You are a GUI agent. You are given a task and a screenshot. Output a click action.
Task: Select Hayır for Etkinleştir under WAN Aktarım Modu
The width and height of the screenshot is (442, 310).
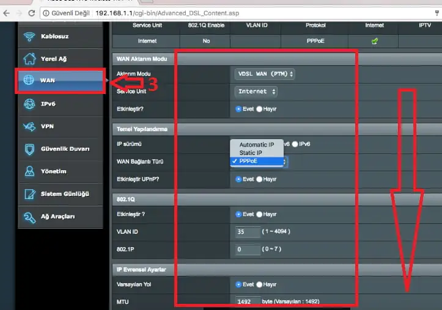(x=259, y=109)
